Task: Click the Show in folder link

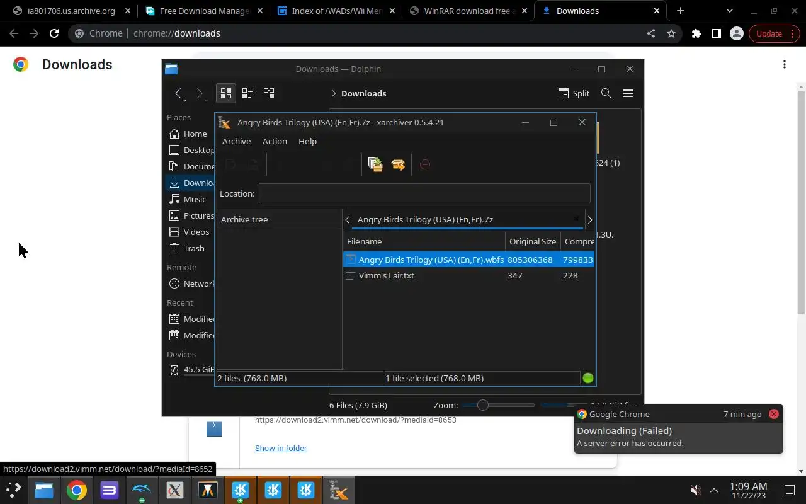Action: click(x=281, y=448)
